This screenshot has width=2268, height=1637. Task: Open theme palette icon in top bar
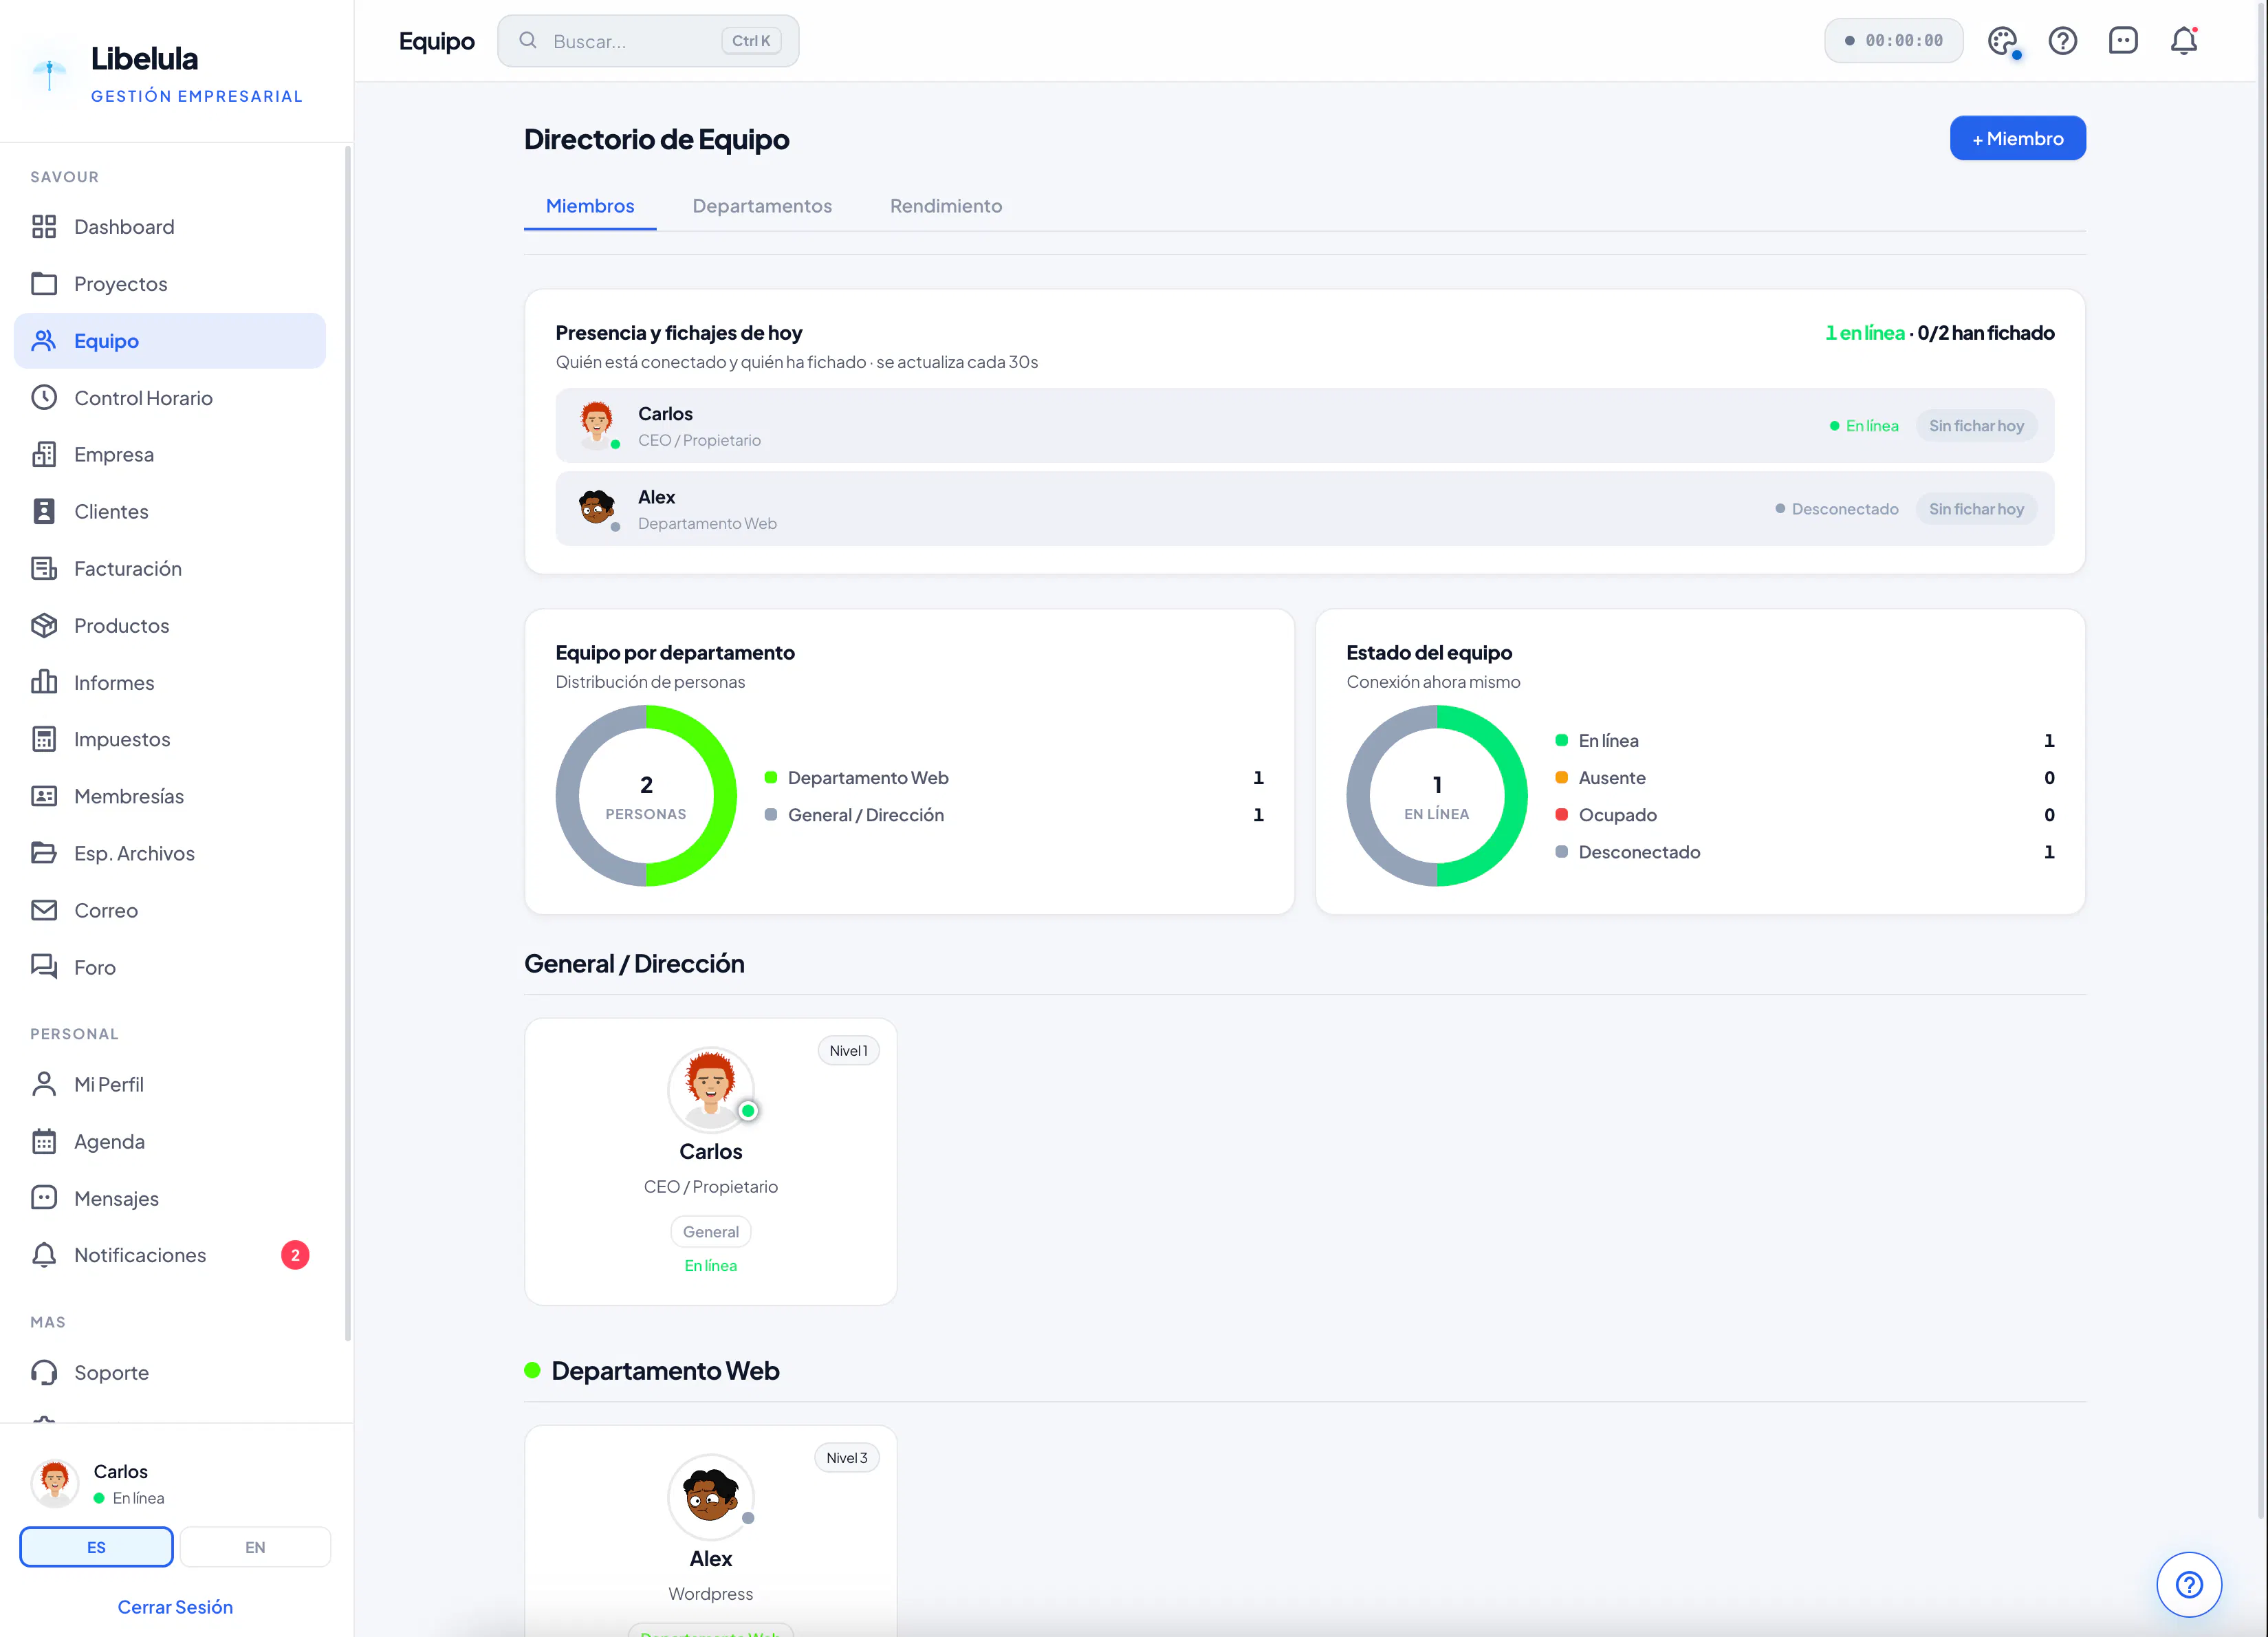(2003, 41)
